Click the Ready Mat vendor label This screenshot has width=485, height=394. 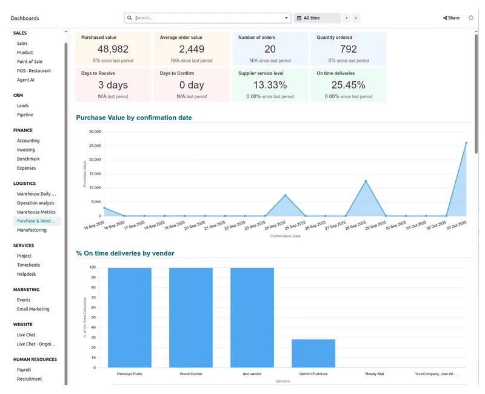375,374
